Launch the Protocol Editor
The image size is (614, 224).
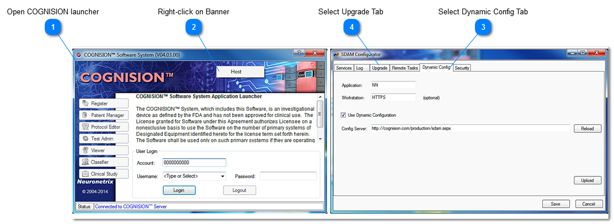click(x=104, y=127)
